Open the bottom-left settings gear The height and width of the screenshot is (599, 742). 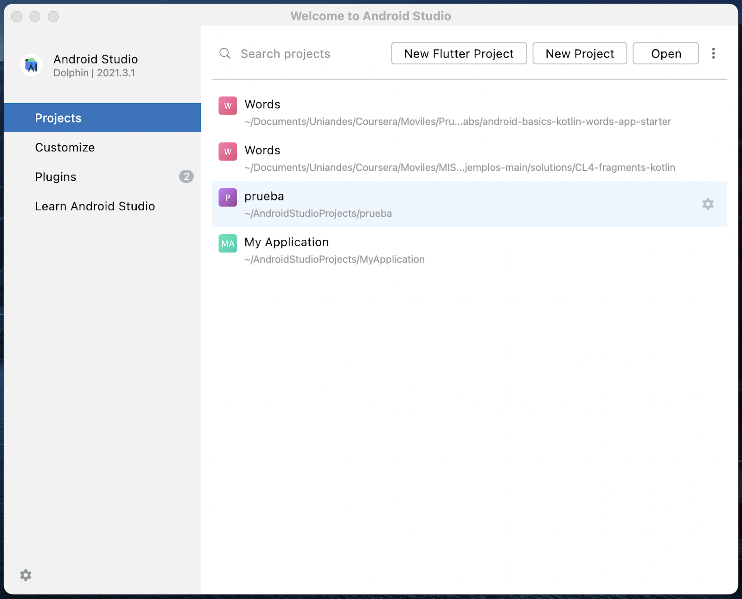(26, 575)
